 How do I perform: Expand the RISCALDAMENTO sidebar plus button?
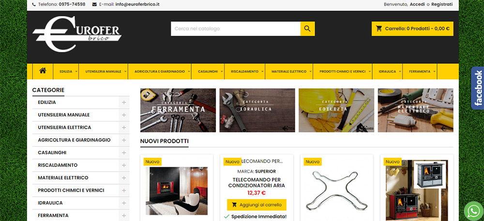point(124,165)
